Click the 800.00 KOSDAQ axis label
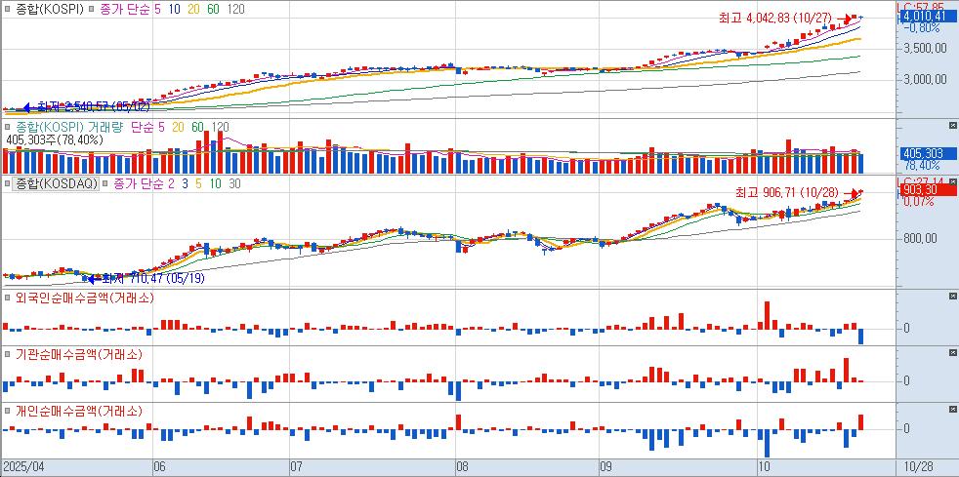 [x=921, y=239]
